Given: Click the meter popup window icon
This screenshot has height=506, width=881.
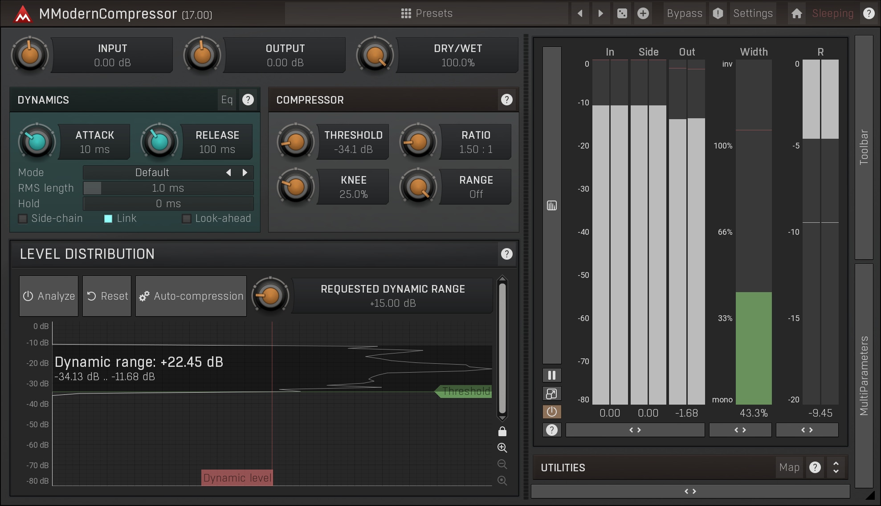Looking at the screenshot, I should 551,394.
